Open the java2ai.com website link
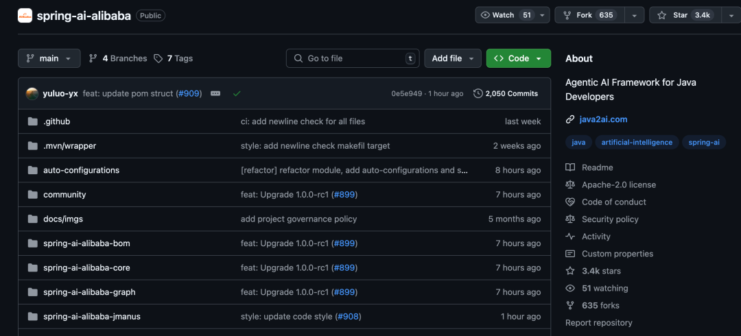The image size is (741, 336). click(x=604, y=119)
